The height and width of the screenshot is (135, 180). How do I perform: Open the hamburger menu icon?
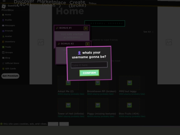coord(4,1)
